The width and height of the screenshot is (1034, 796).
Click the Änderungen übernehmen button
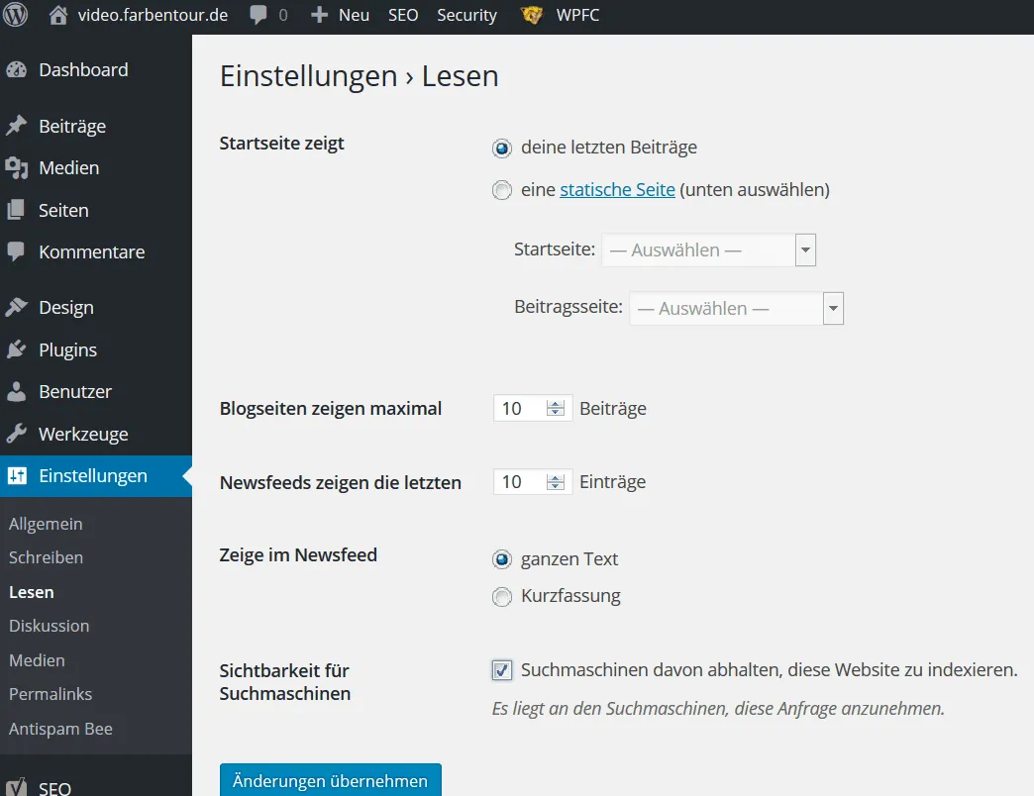331,780
